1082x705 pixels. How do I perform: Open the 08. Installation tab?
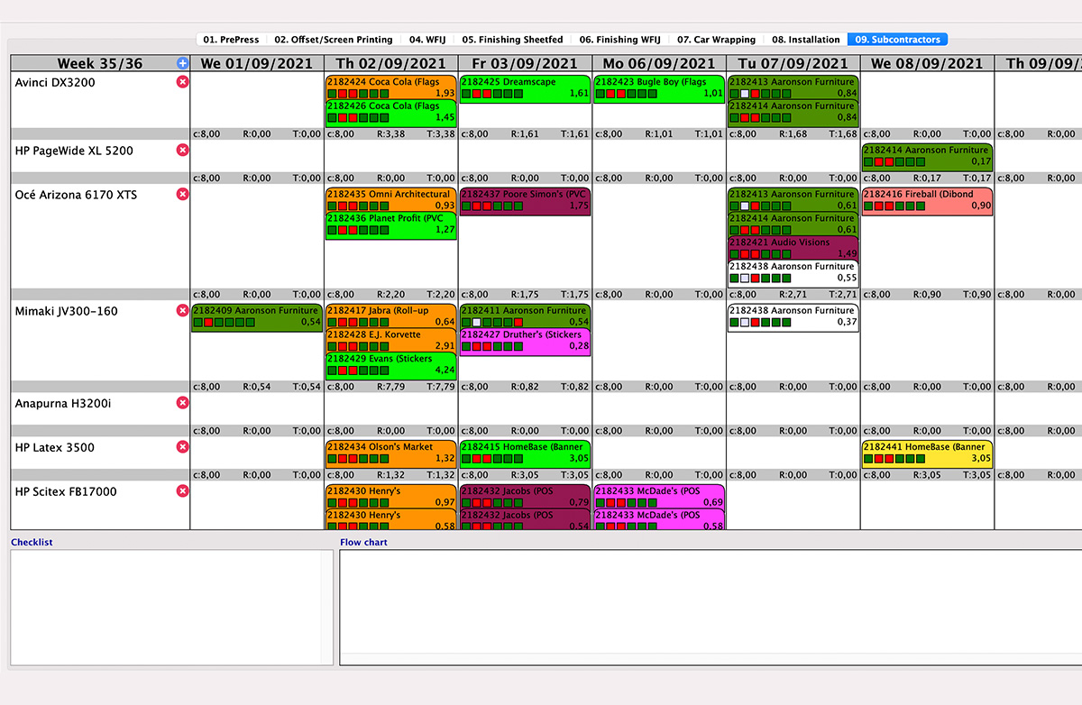click(x=806, y=40)
